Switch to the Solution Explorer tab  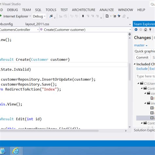[144, 130]
